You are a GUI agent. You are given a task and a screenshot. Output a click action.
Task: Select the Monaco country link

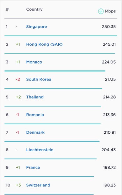click(x=34, y=62)
